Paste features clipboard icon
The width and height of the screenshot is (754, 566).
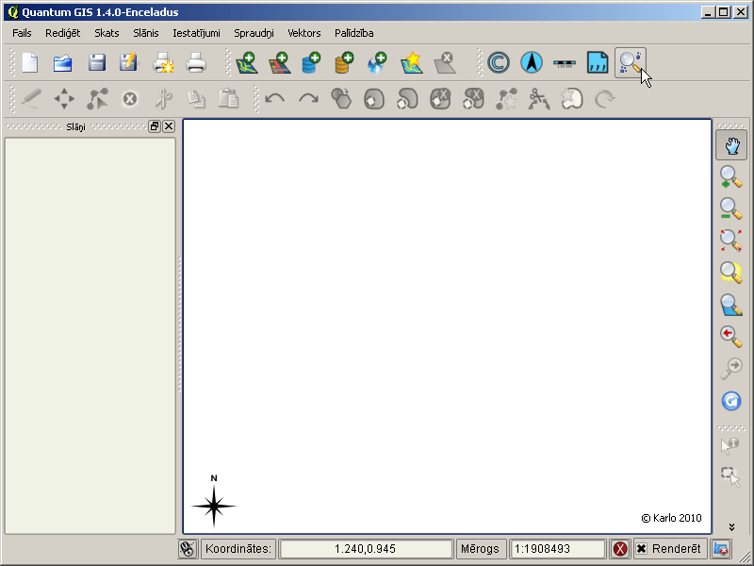pyautogui.click(x=228, y=98)
